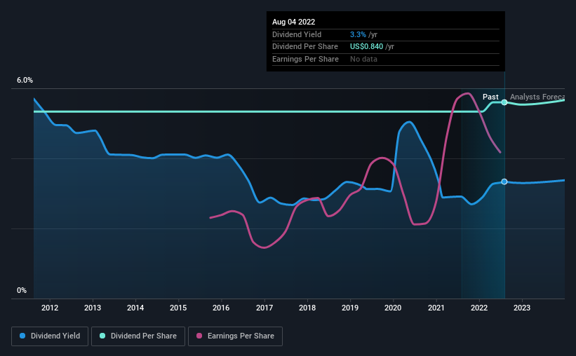Screen dimensions: 576x356
Task: Click the pink Earnings Per Share legend dot
Action: (199, 336)
